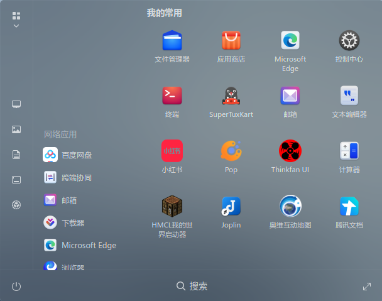Open the pictures folder shortcut
Screen dimensions: 382x301
click(x=16, y=129)
